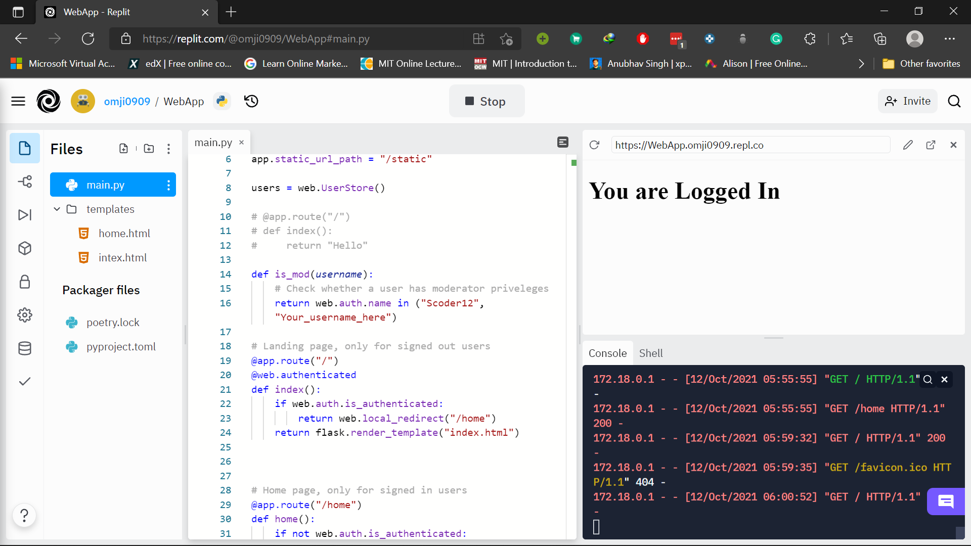Open the repl history clock icon
This screenshot has height=546, width=971.
pyautogui.click(x=251, y=101)
